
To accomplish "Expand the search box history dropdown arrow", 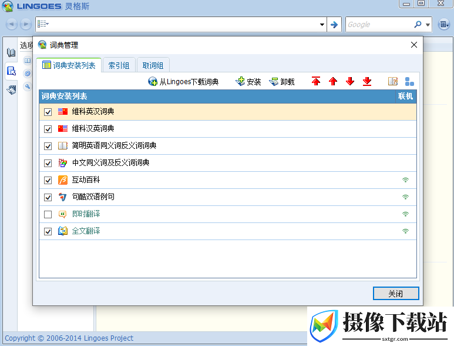I will click(x=322, y=25).
